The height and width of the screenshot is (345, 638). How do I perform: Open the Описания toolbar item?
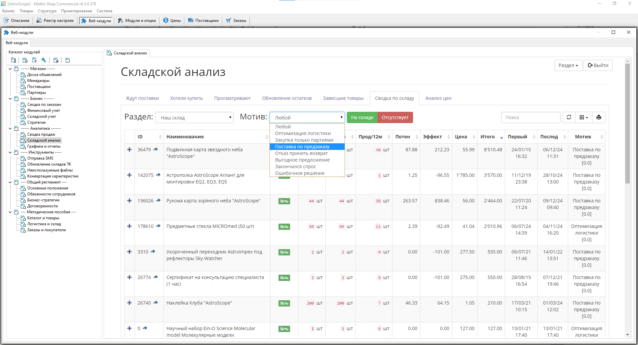pos(17,21)
